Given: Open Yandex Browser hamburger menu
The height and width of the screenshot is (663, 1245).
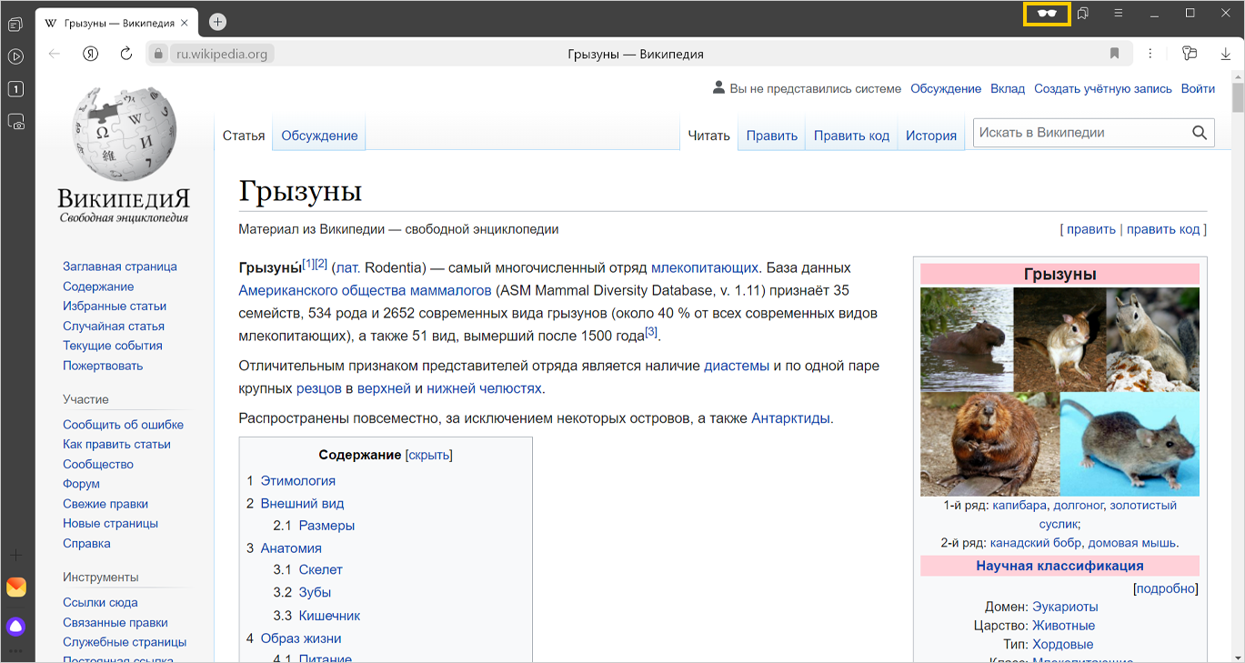Looking at the screenshot, I should pyautogui.click(x=1119, y=14).
